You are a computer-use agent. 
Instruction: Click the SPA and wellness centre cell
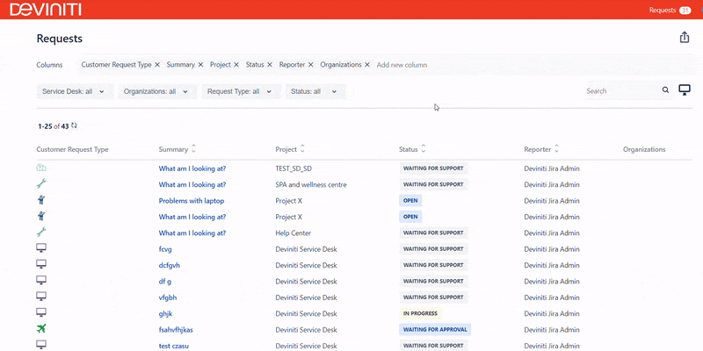click(x=311, y=184)
